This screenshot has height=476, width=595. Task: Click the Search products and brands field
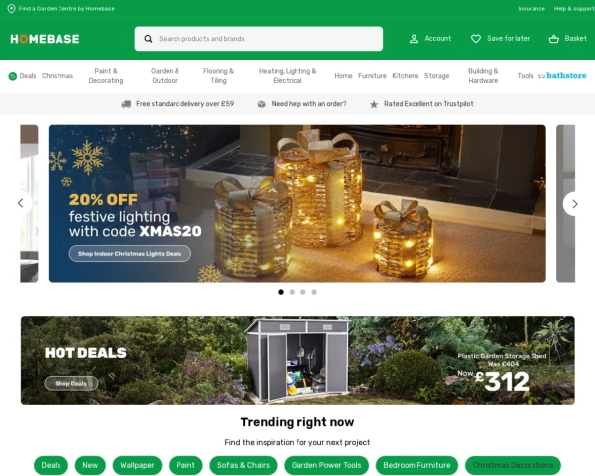(259, 39)
